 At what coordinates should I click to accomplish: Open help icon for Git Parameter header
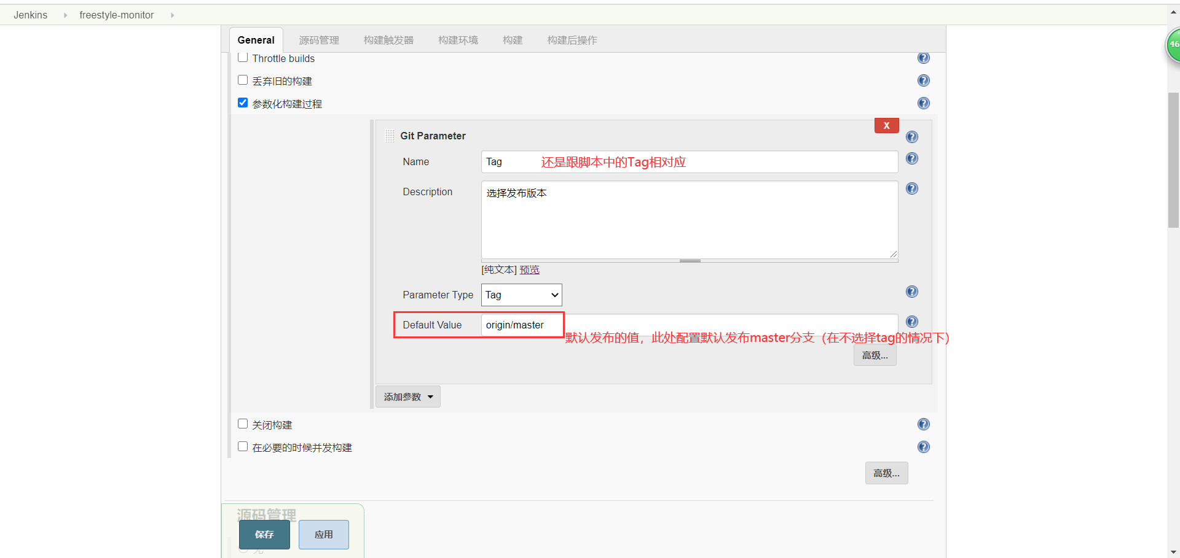pyautogui.click(x=912, y=137)
